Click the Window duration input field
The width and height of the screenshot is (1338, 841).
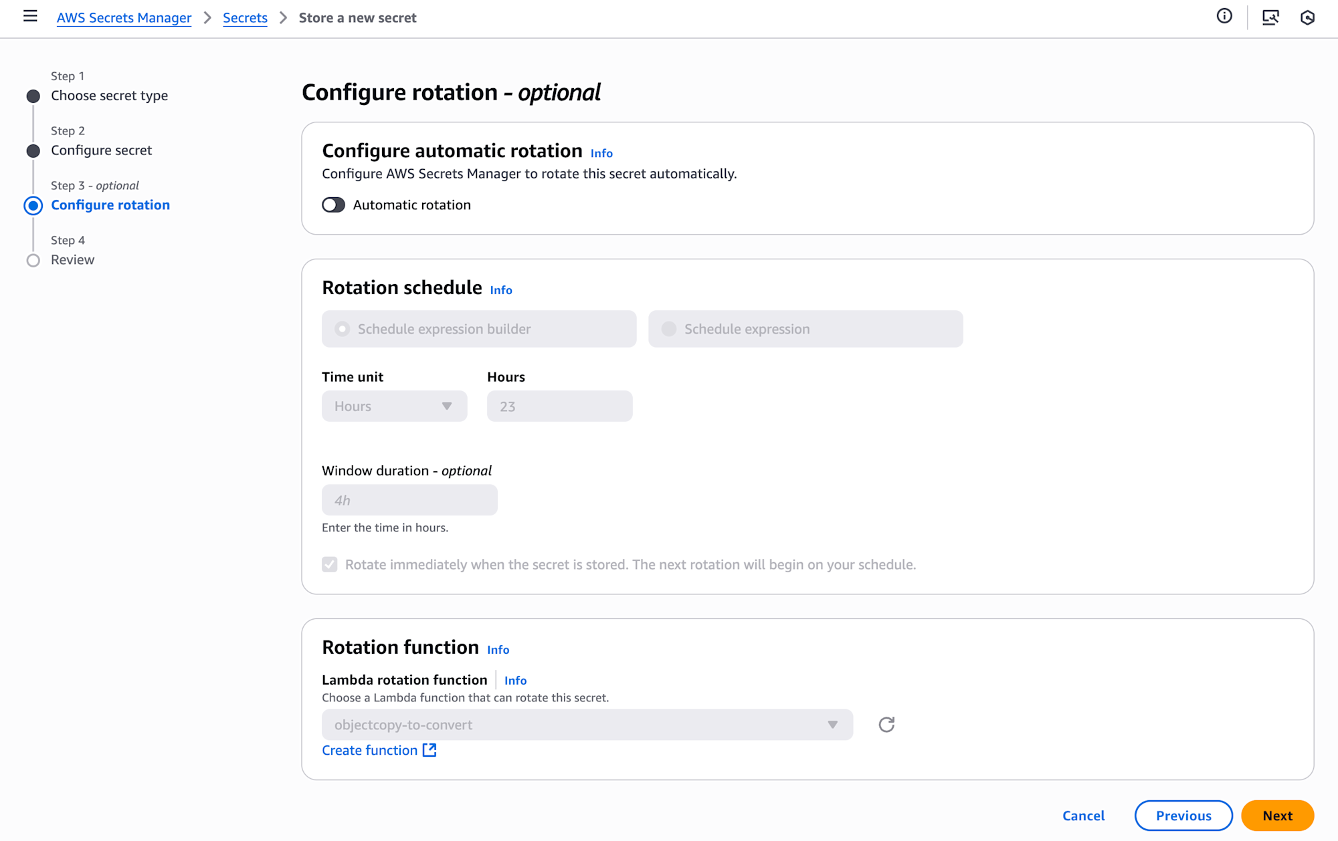click(409, 500)
